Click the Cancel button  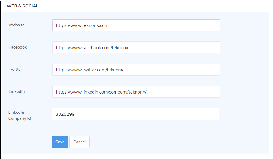tap(80, 142)
